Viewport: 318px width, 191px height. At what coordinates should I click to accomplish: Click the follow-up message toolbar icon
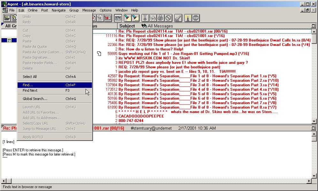[100, 18]
